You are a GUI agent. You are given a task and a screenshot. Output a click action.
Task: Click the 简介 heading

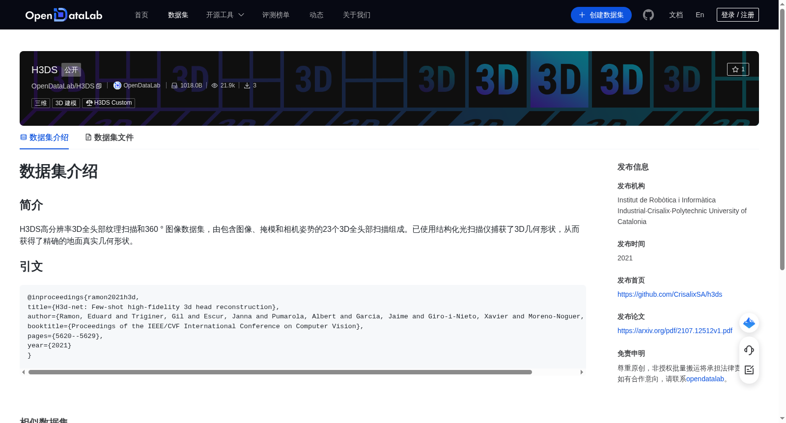(x=31, y=205)
